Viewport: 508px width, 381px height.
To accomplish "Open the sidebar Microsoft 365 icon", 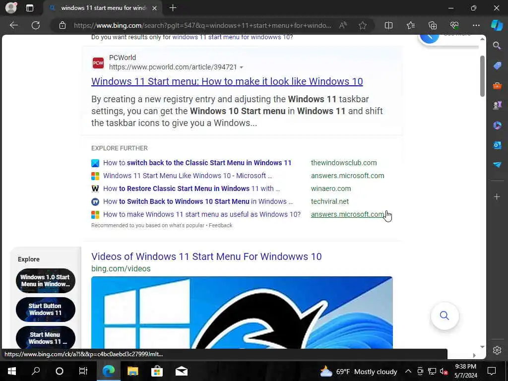I will (x=497, y=126).
